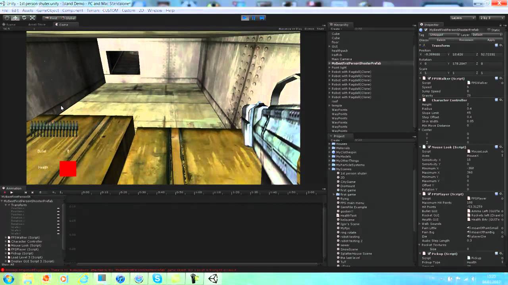Switch to the Scene tab
This screenshot has width=508, height=285.
click(x=9, y=25)
